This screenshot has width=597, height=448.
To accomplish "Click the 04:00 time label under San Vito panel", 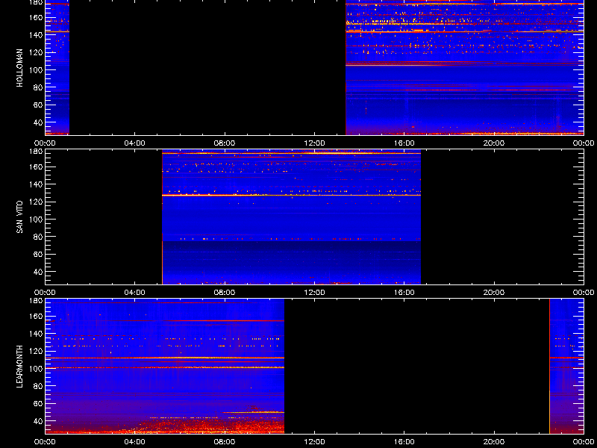I will click(135, 293).
